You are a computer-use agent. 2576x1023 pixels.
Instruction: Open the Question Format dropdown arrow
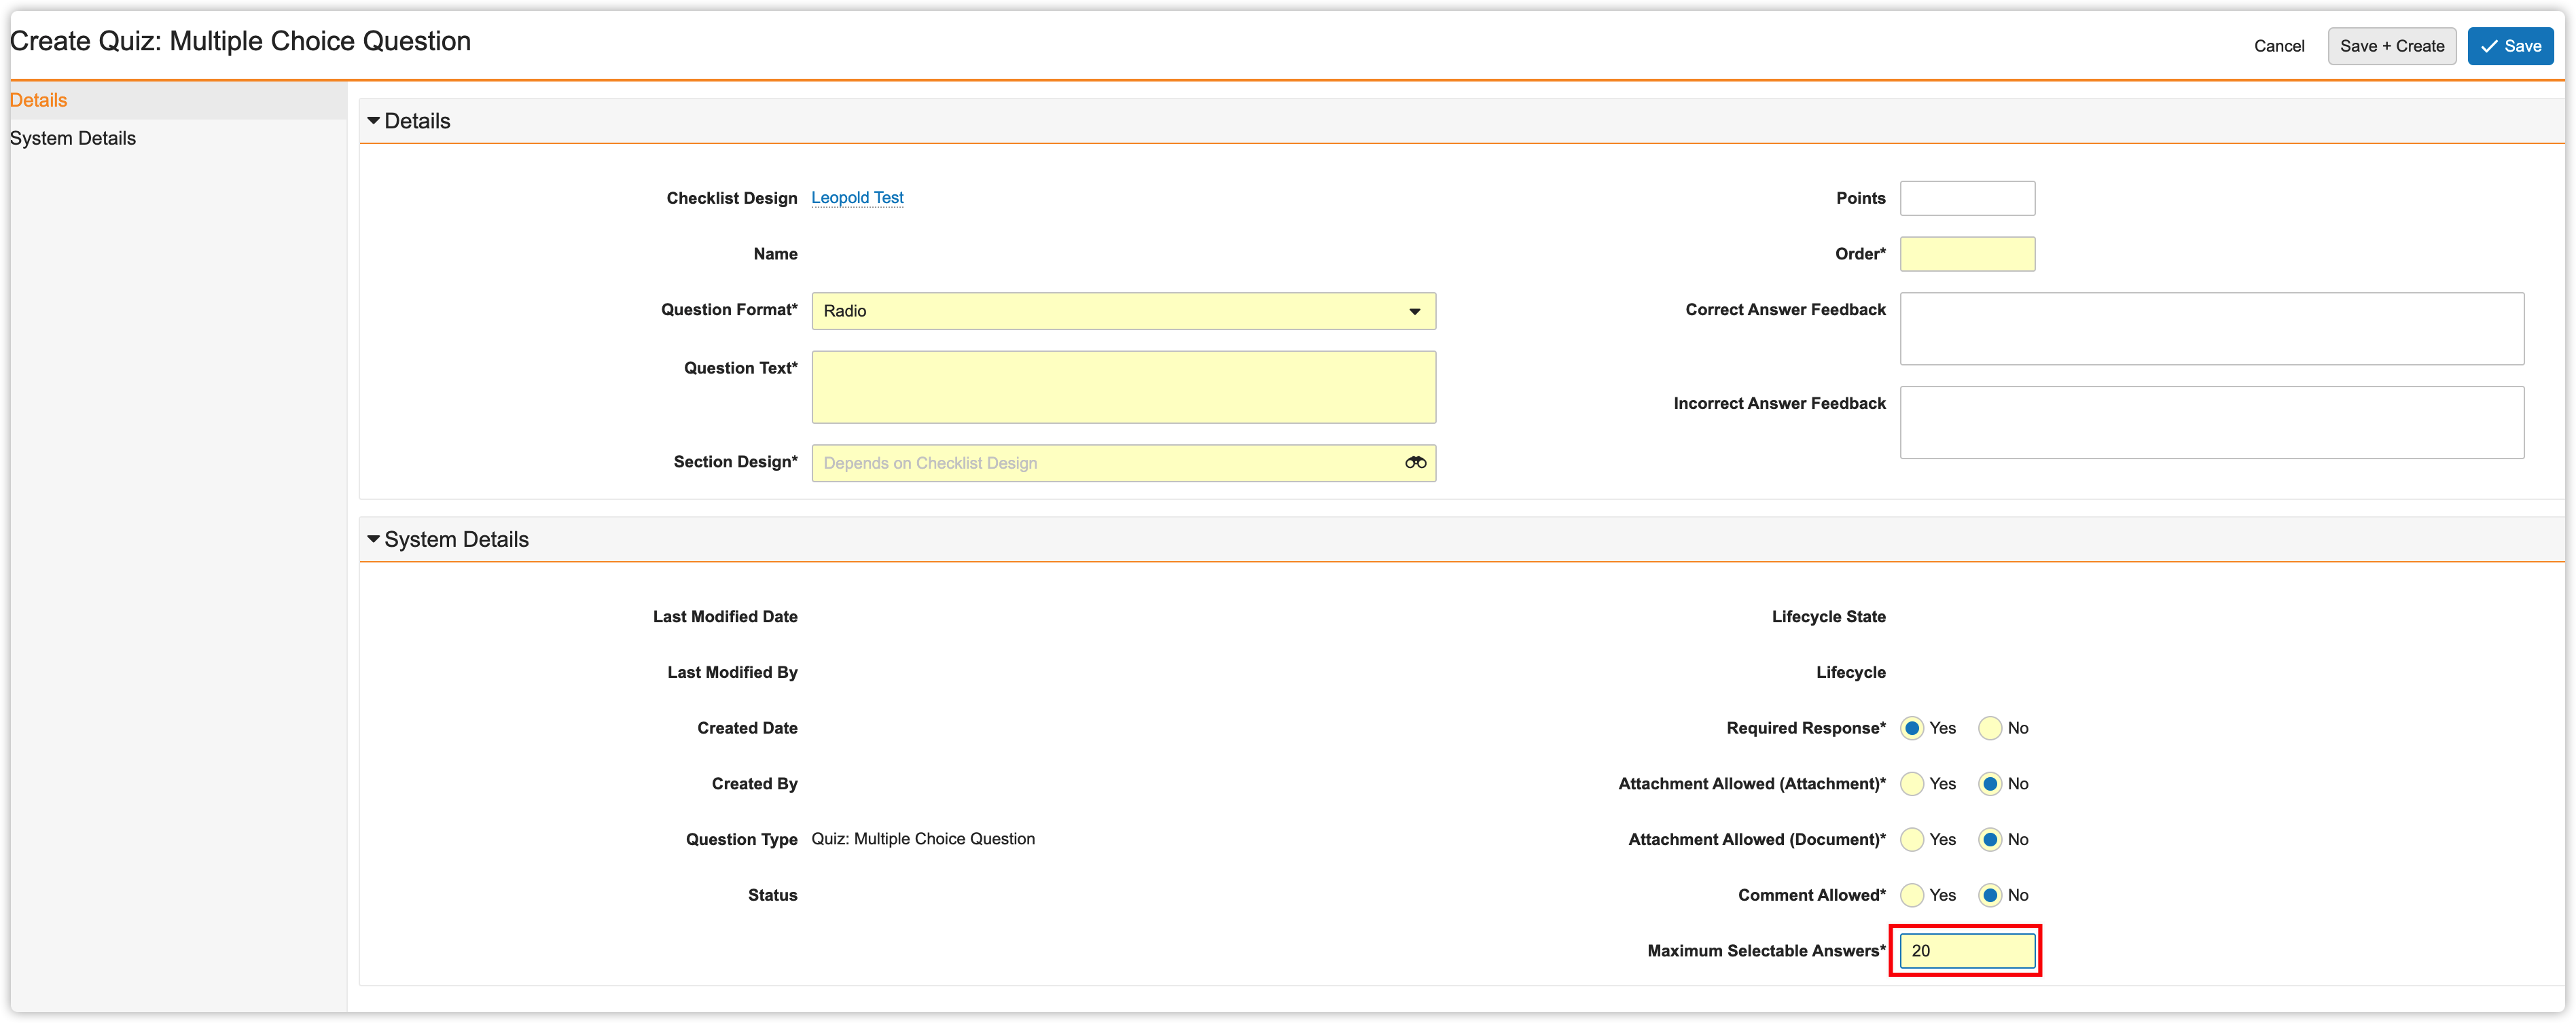click(x=1414, y=311)
